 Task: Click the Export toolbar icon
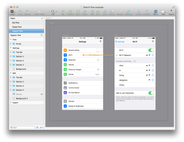point(171,11)
